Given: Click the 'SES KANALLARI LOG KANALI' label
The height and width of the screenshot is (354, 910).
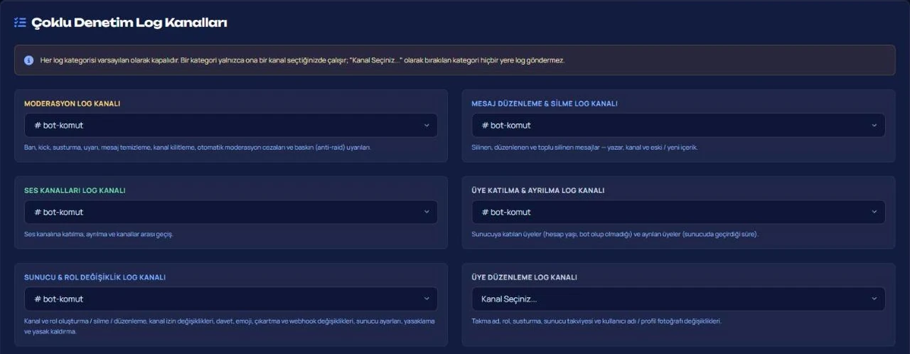Looking at the screenshot, I should coord(75,191).
